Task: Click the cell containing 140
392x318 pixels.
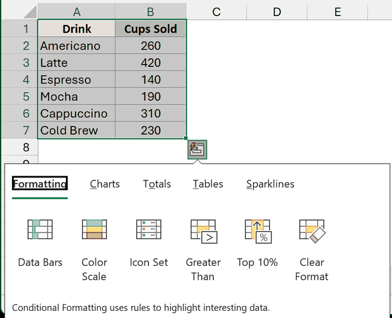Action: pyautogui.click(x=150, y=79)
